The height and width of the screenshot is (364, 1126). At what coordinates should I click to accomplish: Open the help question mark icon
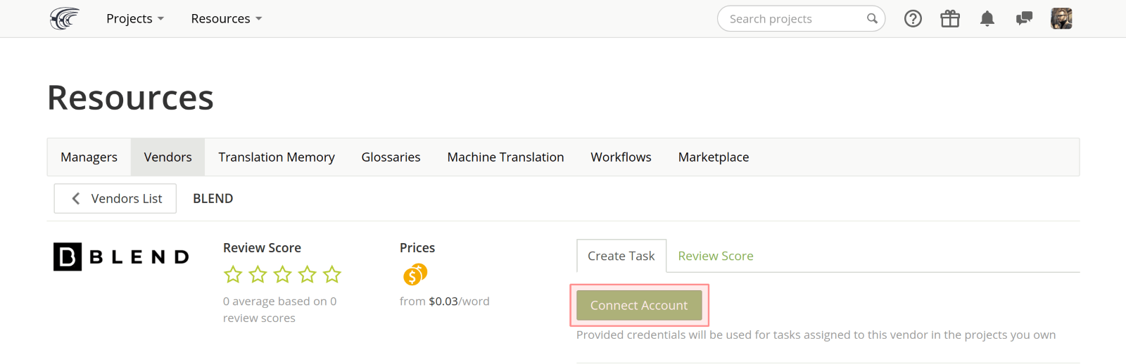point(913,19)
